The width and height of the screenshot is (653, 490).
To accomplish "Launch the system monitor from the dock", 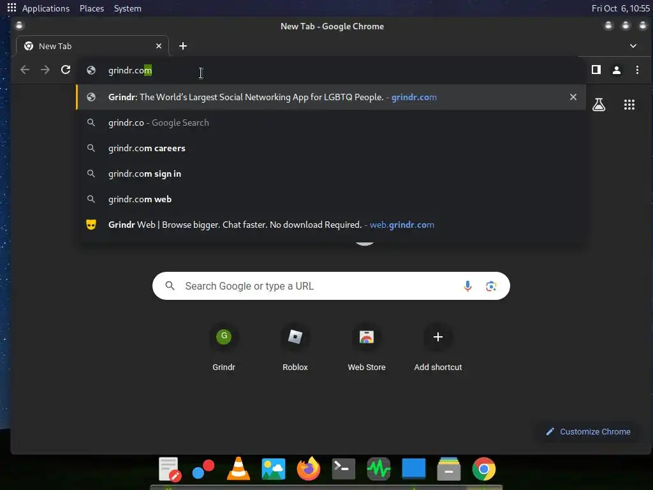I will [379, 469].
